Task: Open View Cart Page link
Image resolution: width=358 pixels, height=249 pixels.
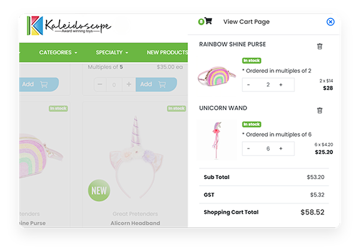Action: (246, 21)
